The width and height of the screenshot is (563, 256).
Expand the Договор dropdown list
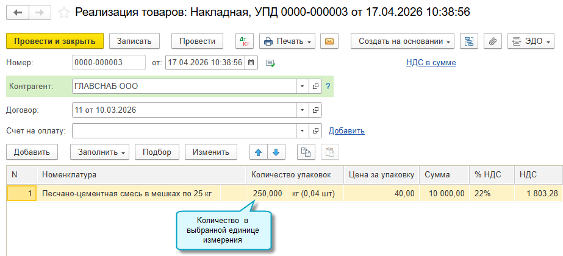point(303,110)
